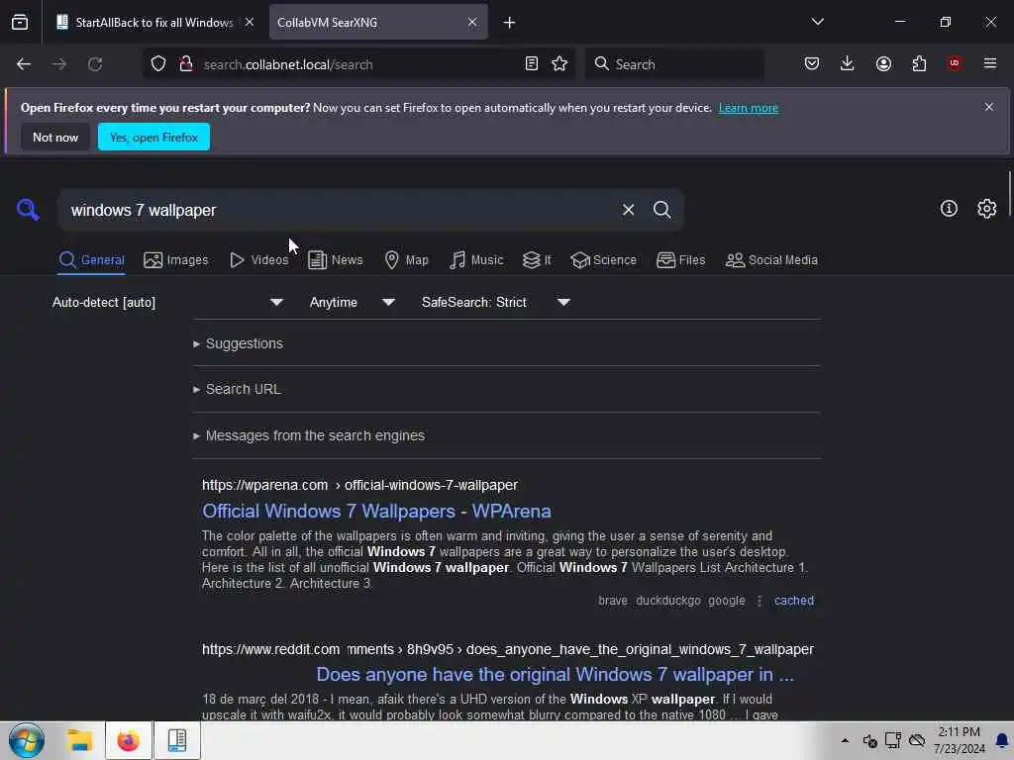This screenshot has height=760, width=1014.
Task: Select News search category
Action: point(336,260)
